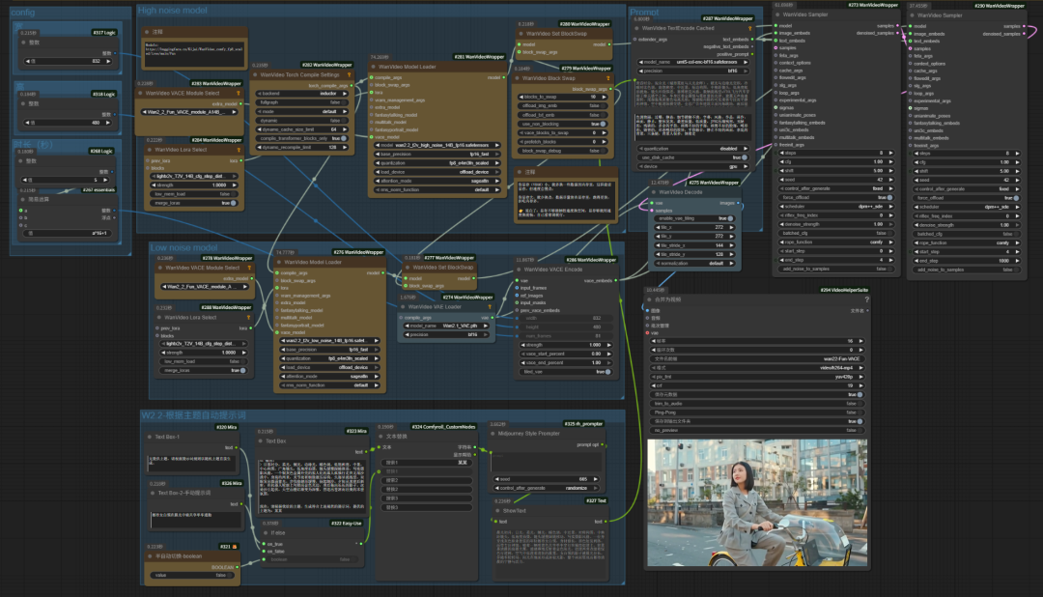Collapse the #280 WanVideo Set BlockSwap node dot
Screen dimensions: 1043x597
pos(521,33)
